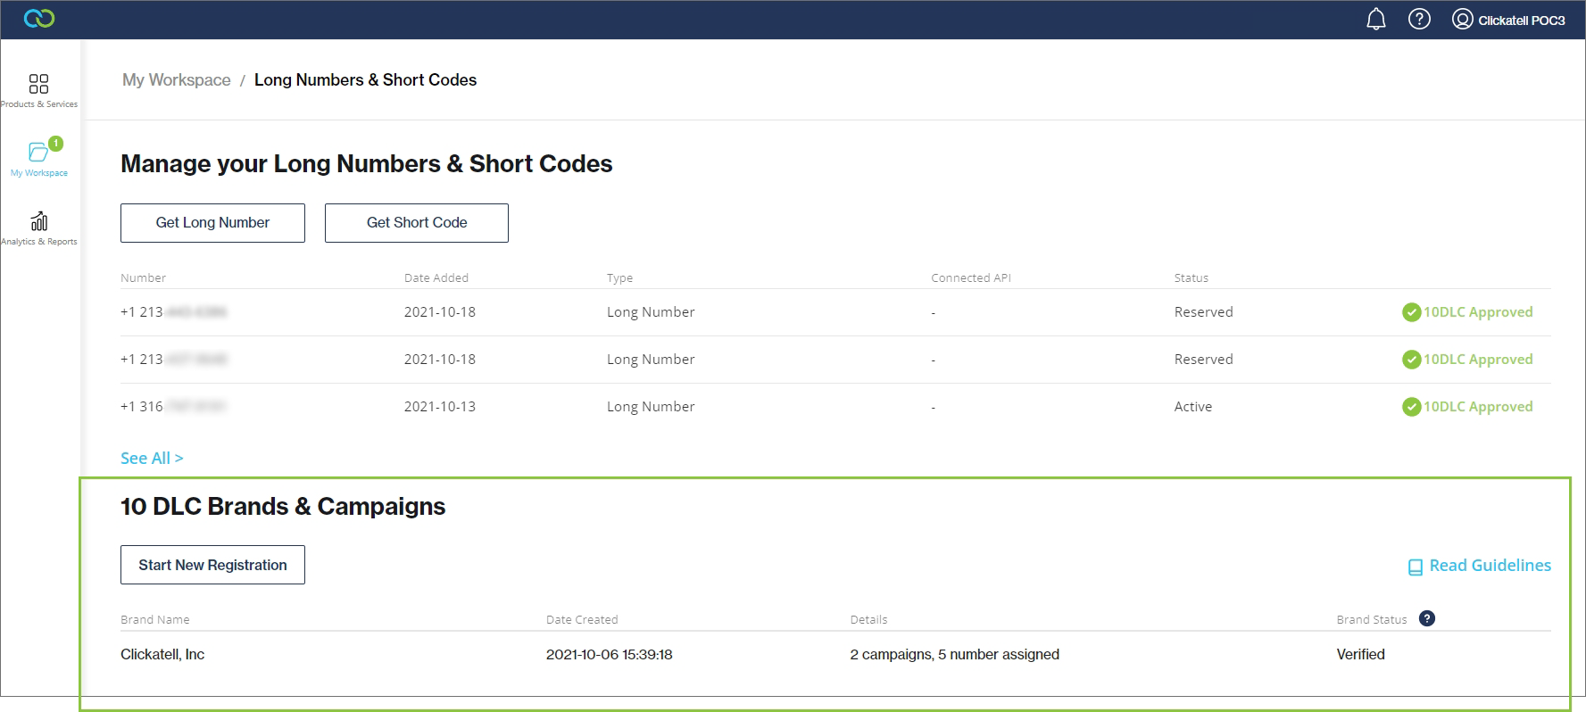Open the help question mark icon
This screenshot has height=712, width=1586.
pos(1419,20)
